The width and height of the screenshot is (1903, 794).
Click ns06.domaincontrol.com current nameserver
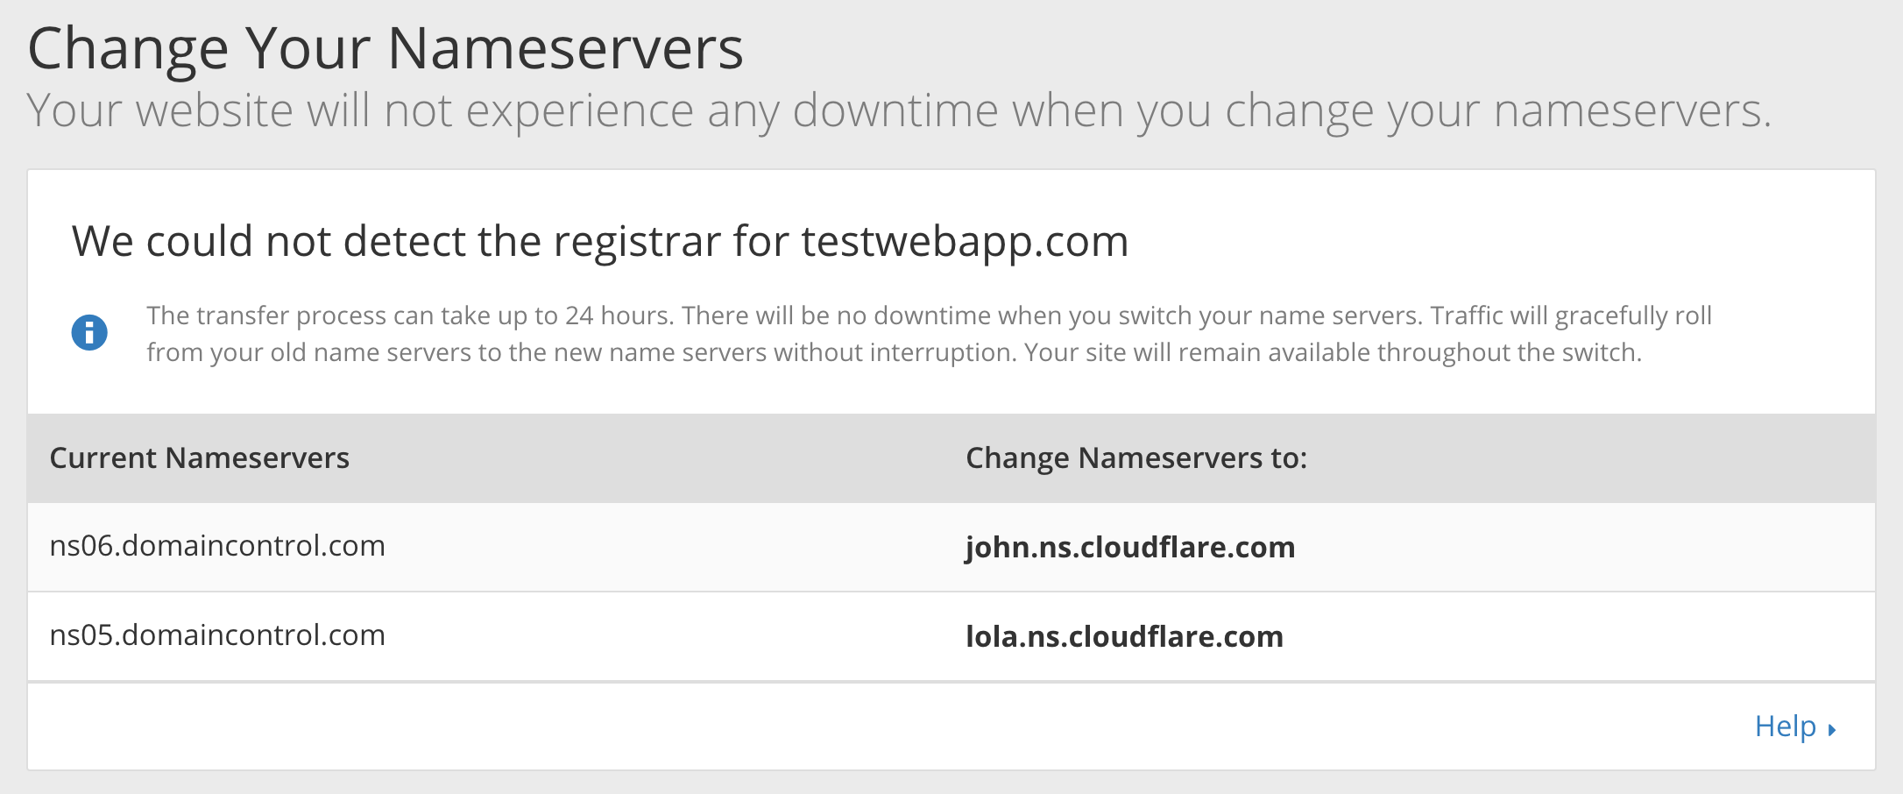click(x=217, y=546)
